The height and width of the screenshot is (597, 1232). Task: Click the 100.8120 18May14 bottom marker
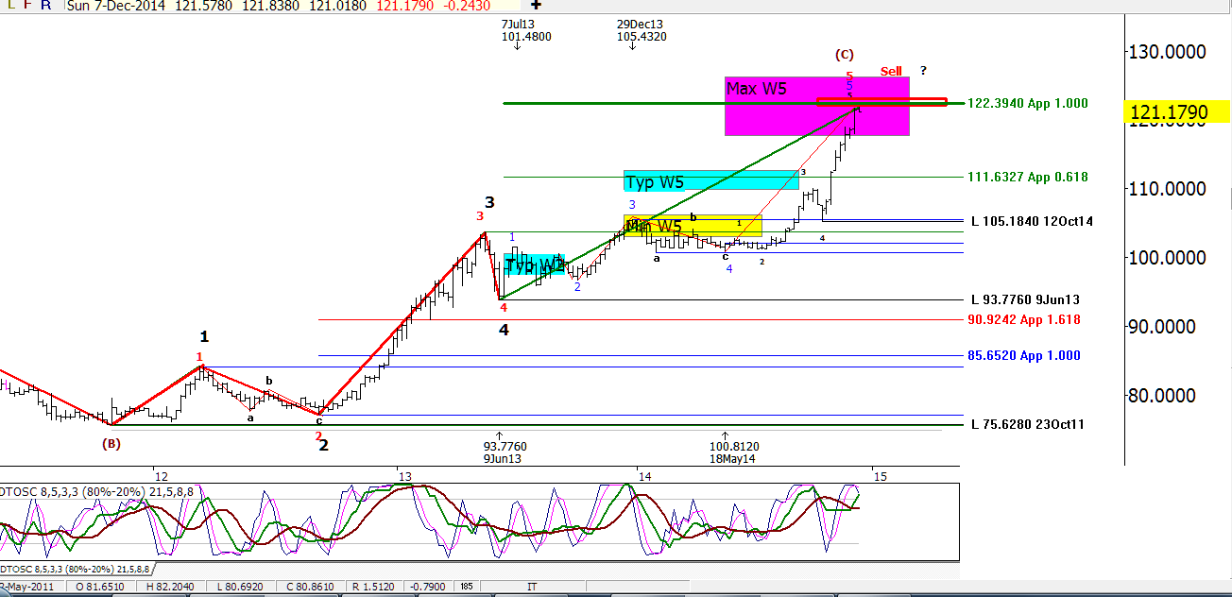732,452
